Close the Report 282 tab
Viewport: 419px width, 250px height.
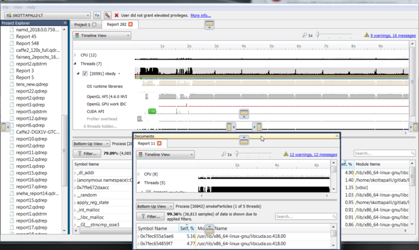click(x=131, y=25)
